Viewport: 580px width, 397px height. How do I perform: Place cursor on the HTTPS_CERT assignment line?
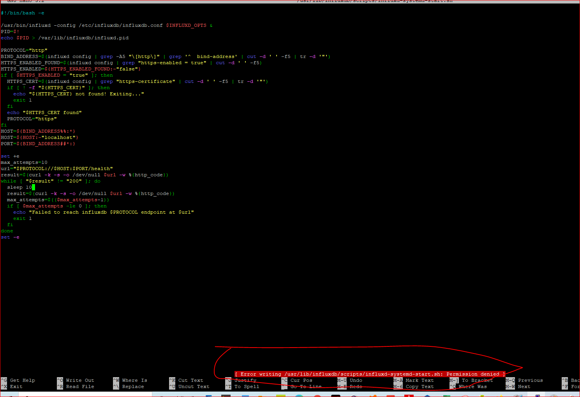(138, 81)
